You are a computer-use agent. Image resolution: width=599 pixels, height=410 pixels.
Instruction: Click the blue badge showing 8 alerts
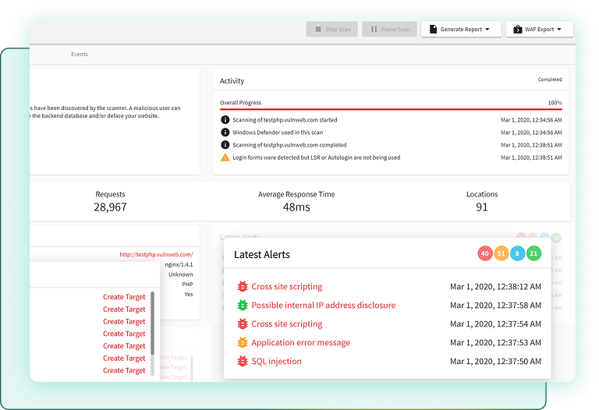click(517, 253)
